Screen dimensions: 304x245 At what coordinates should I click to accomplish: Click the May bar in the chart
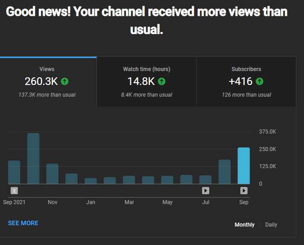167,180
